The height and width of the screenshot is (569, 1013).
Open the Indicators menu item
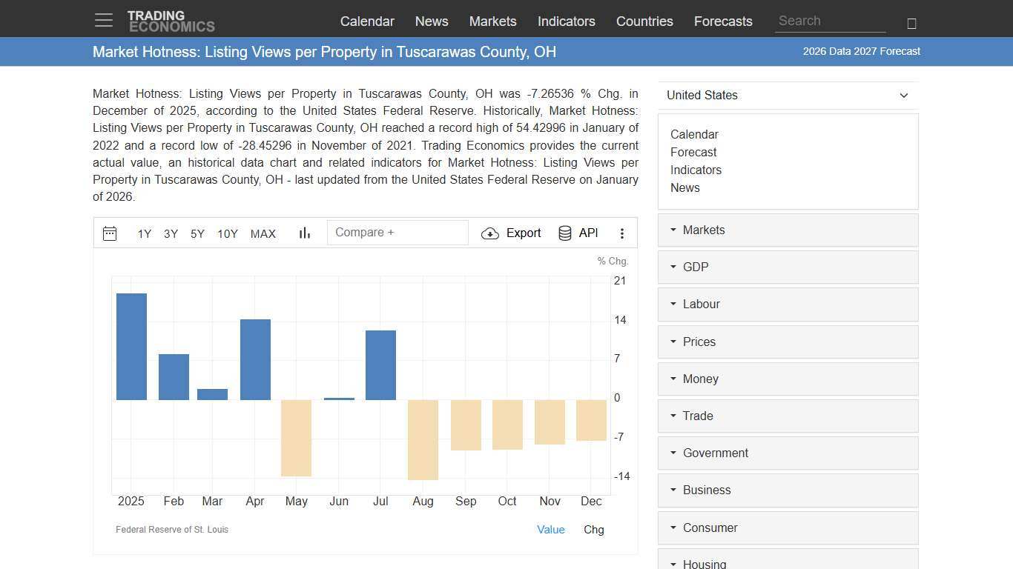click(x=566, y=21)
